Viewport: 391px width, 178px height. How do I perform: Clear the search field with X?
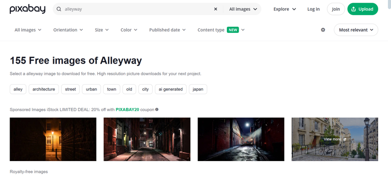click(x=216, y=9)
